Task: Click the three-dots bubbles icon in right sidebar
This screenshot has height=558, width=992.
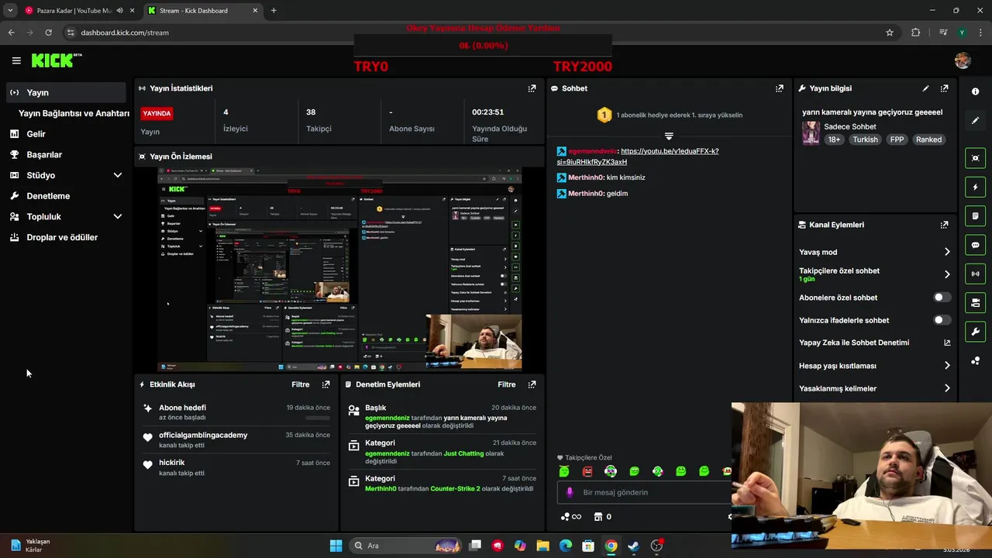Action: pos(975,361)
